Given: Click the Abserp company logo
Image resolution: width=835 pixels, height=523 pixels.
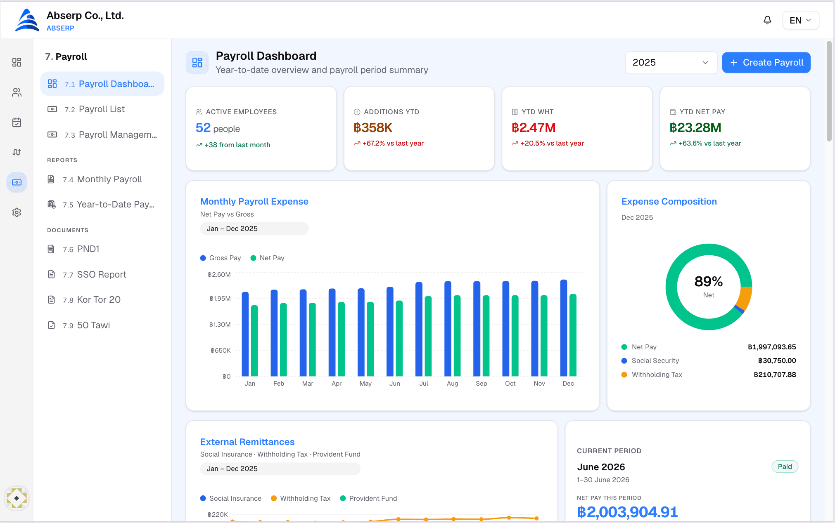Looking at the screenshot, I should click(27, 20).
